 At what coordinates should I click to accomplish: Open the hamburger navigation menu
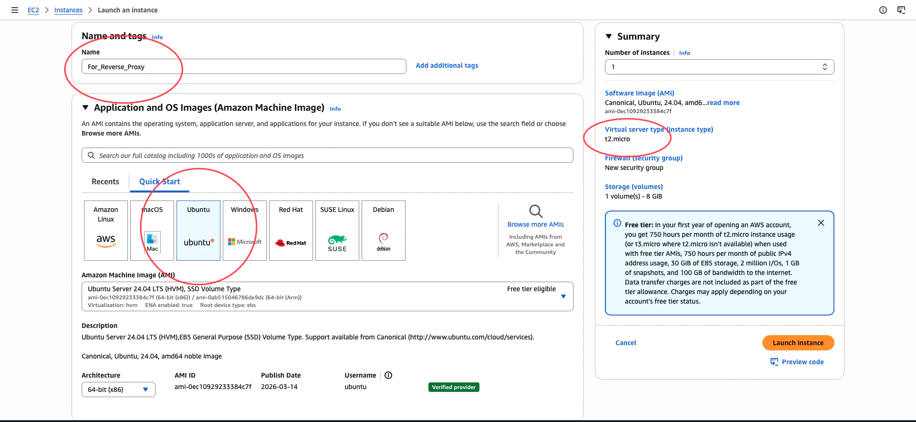coord(15,10)
